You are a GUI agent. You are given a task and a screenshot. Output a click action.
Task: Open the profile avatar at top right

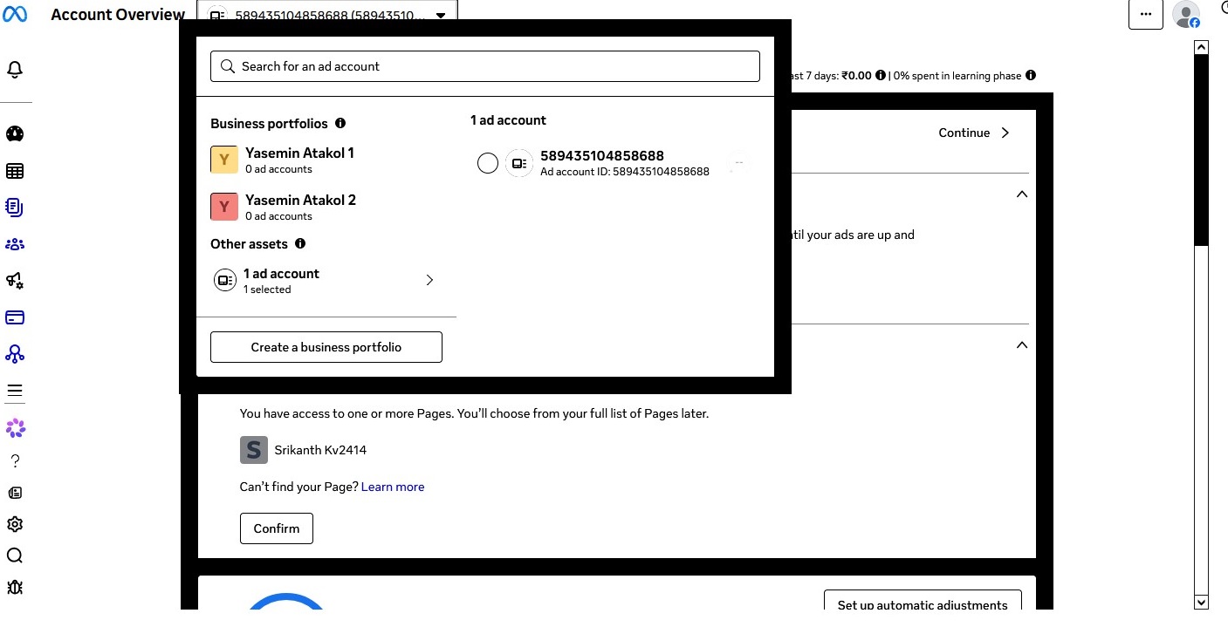point(1186,14)
